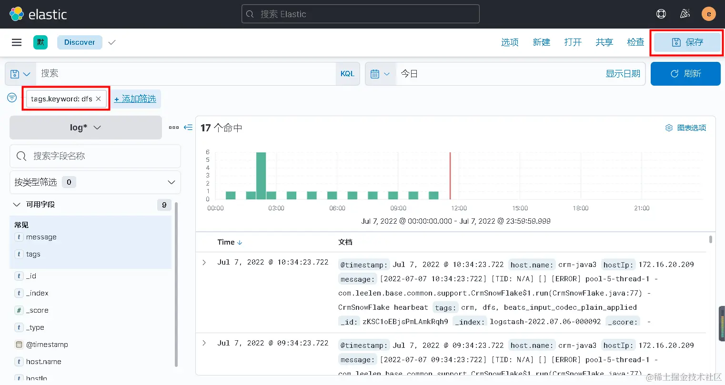Viewport: 725px width, 385px height.
Task: Toggle the KQL query language switch
Action: point(347,74)
